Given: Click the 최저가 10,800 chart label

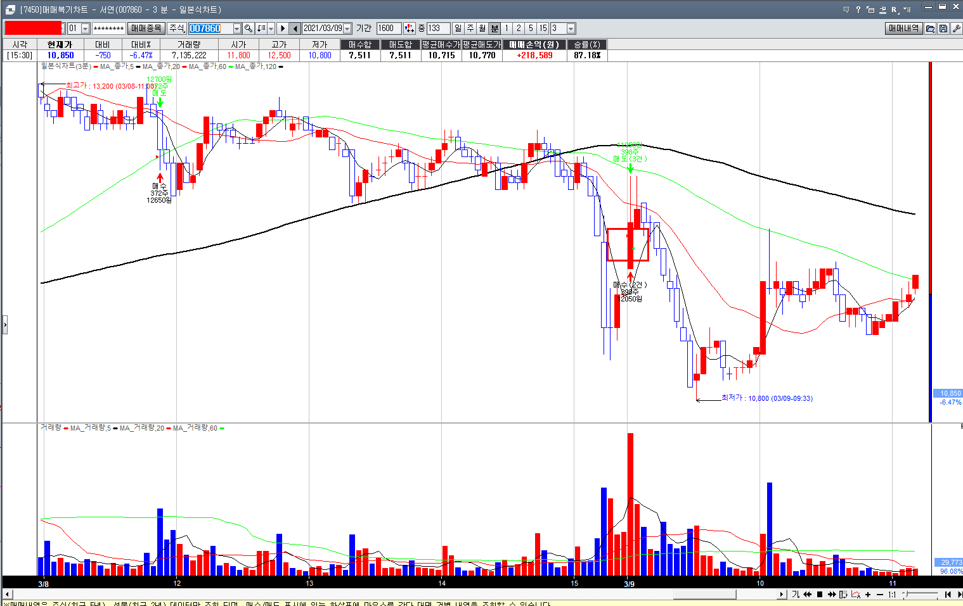Looking at the screenshot, I should pyautogui.click(x=767, y=398).
